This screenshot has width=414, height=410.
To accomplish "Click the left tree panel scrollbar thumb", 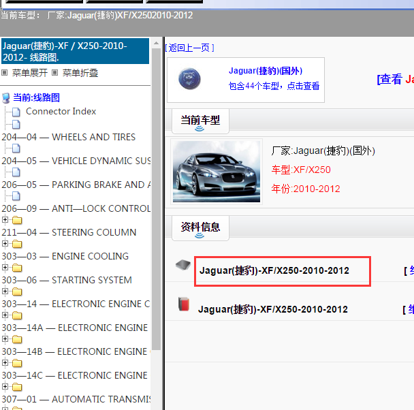I will tap(157, 199).
